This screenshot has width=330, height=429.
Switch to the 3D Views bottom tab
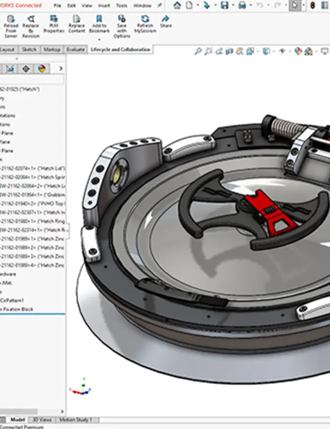tap(42, 420)
